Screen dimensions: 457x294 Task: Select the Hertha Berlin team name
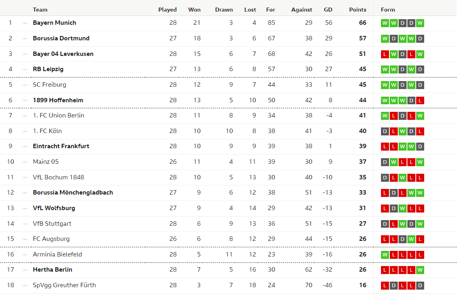click(52, 270)
